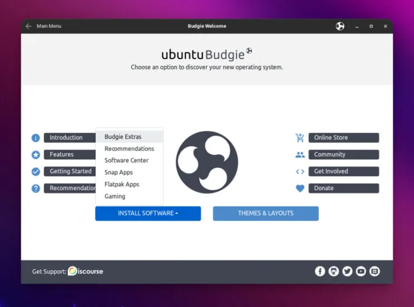This screenshot has height=307, width=414.
Task: Click the shopping cart Online Store icon
Action: click(300, 137)
